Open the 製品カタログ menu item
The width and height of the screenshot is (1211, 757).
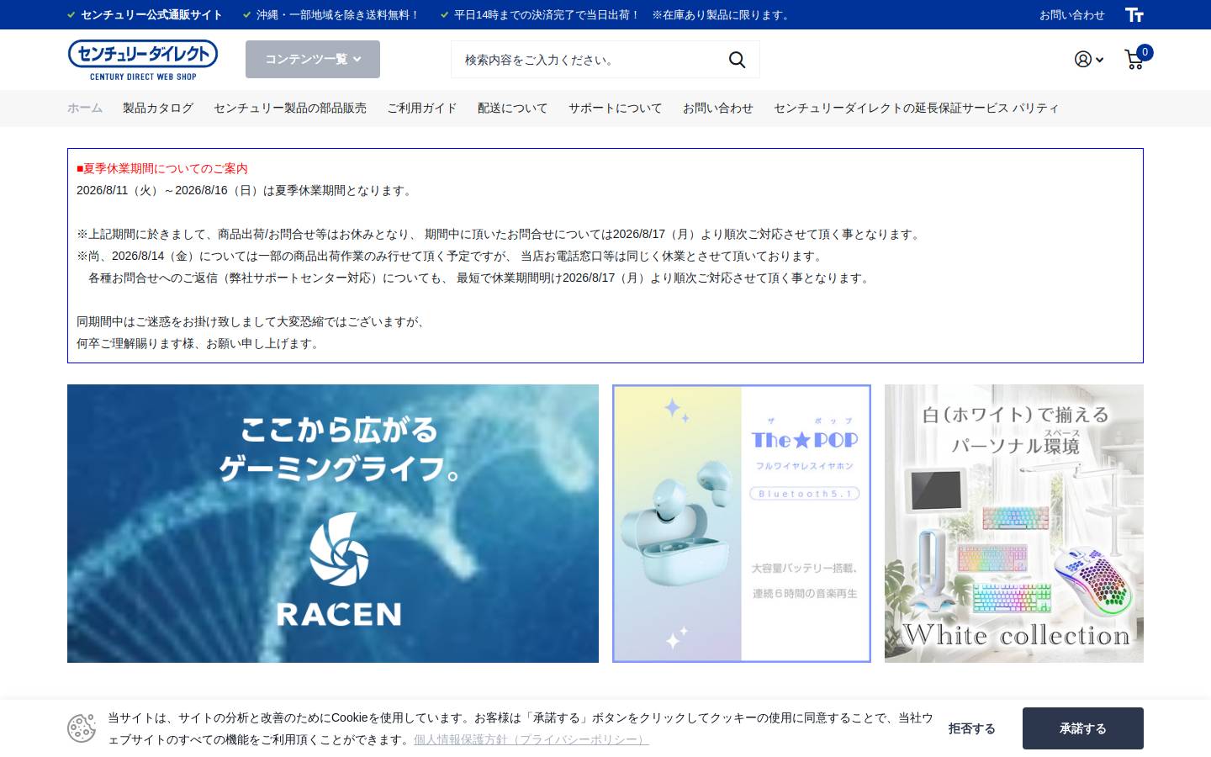tap(158, 108)
